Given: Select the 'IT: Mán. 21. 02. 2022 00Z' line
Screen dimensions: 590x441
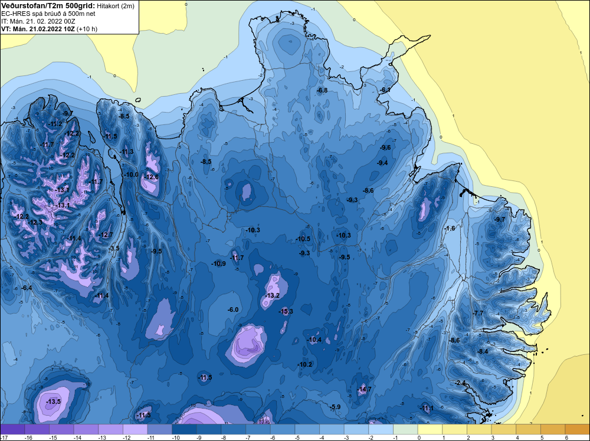Looking at the screenshot, I should pos(38,21).
